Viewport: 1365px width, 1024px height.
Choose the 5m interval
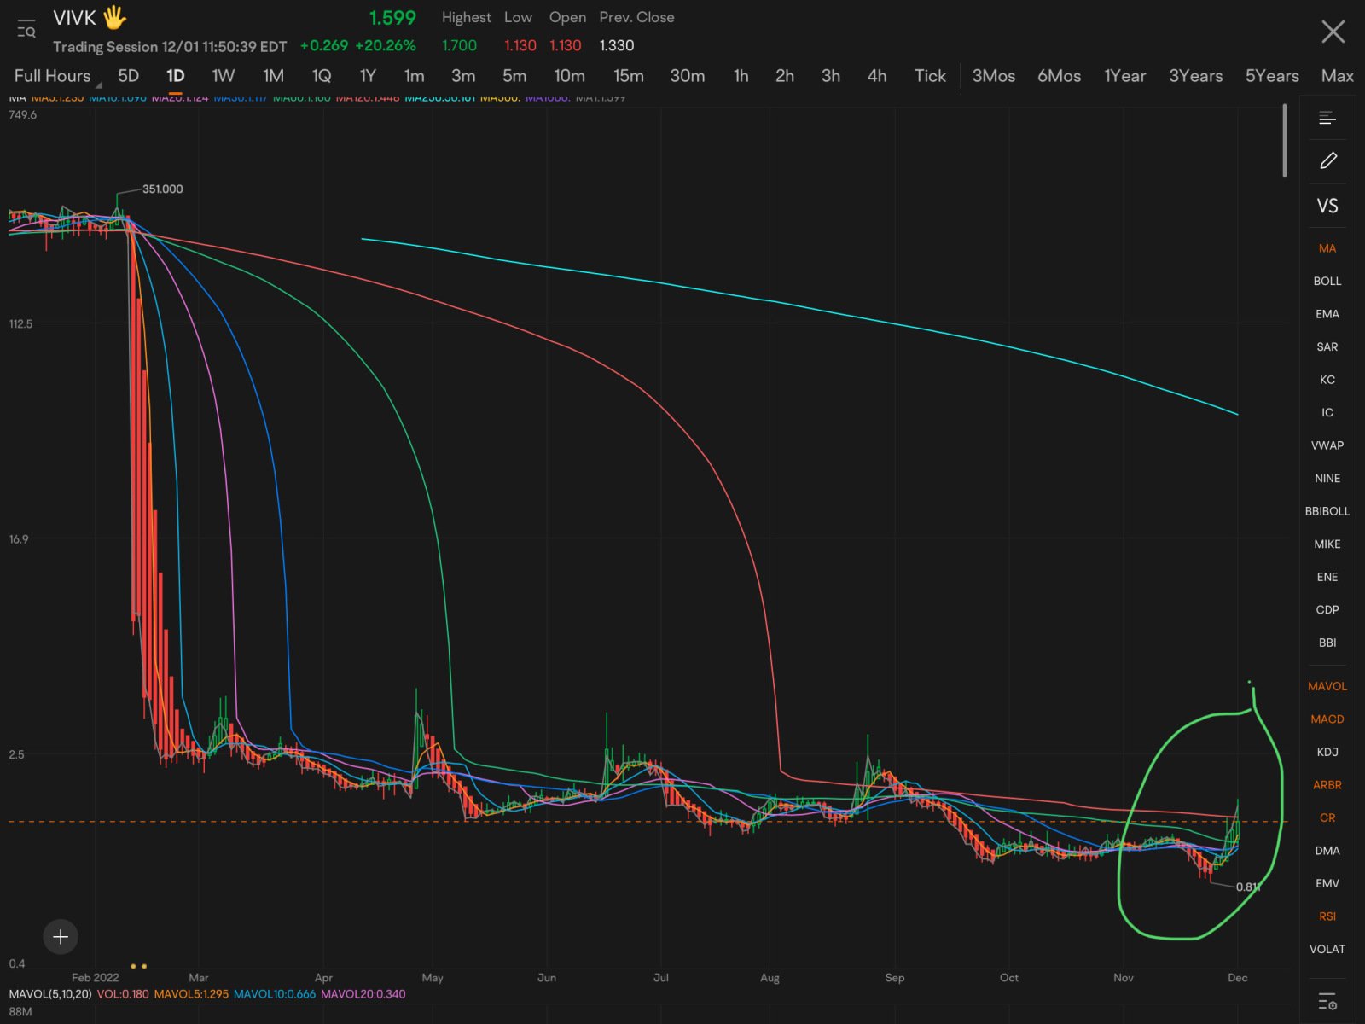[x=514, y=76]
